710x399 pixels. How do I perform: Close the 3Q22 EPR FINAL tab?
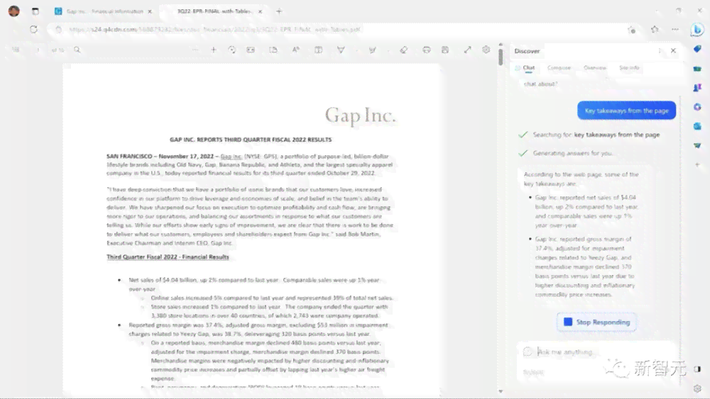tap(261, 11)
